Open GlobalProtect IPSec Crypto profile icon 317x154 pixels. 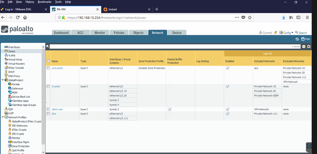10,121
